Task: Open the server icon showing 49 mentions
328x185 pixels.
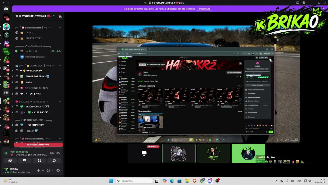Action: (6, 68)
